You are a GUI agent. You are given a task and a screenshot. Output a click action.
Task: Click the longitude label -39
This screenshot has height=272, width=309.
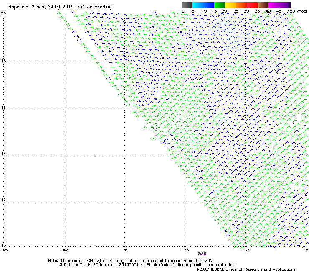pyautogui.click(x=124, y=250)
